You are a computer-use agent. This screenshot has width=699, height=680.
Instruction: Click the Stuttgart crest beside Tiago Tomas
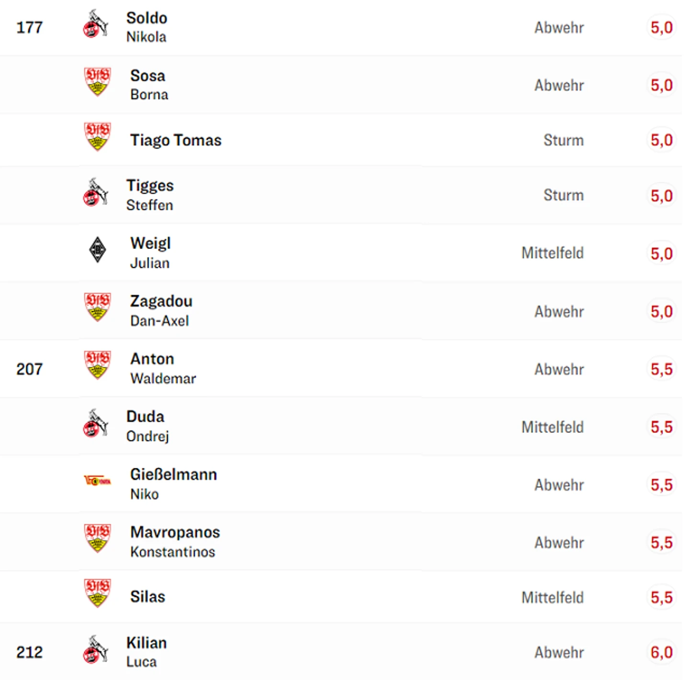tap(97, 136)
